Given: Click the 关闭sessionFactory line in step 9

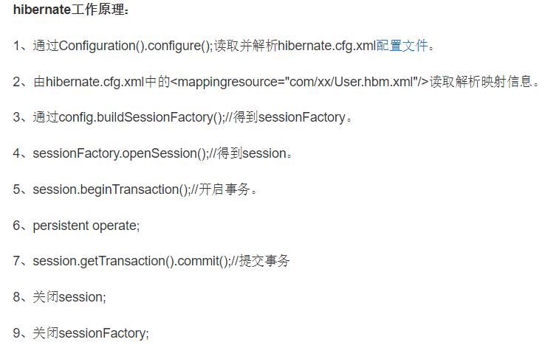Looking at the screenshot, I should tap(91, 333).
